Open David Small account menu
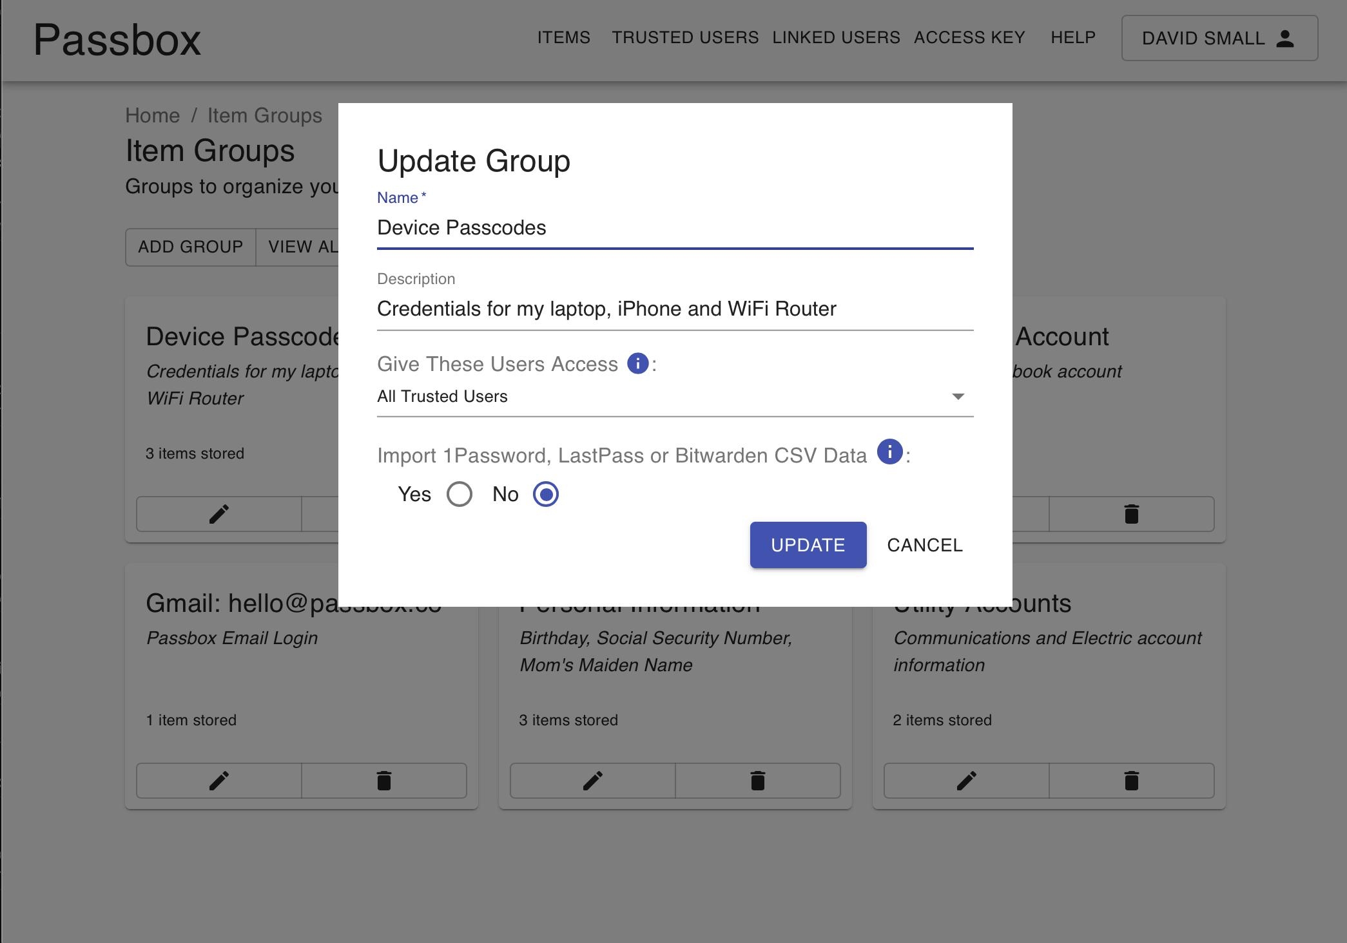Screen dimensions: 1347x943 tap(1219, 39)
